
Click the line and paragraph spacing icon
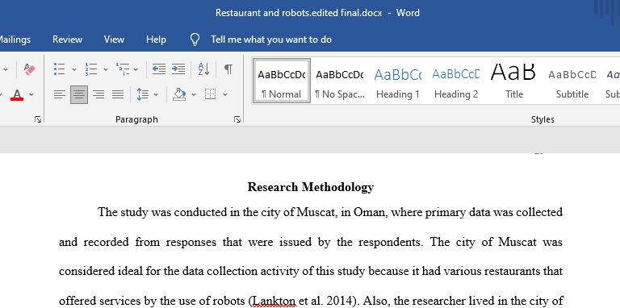pos(142,94)
